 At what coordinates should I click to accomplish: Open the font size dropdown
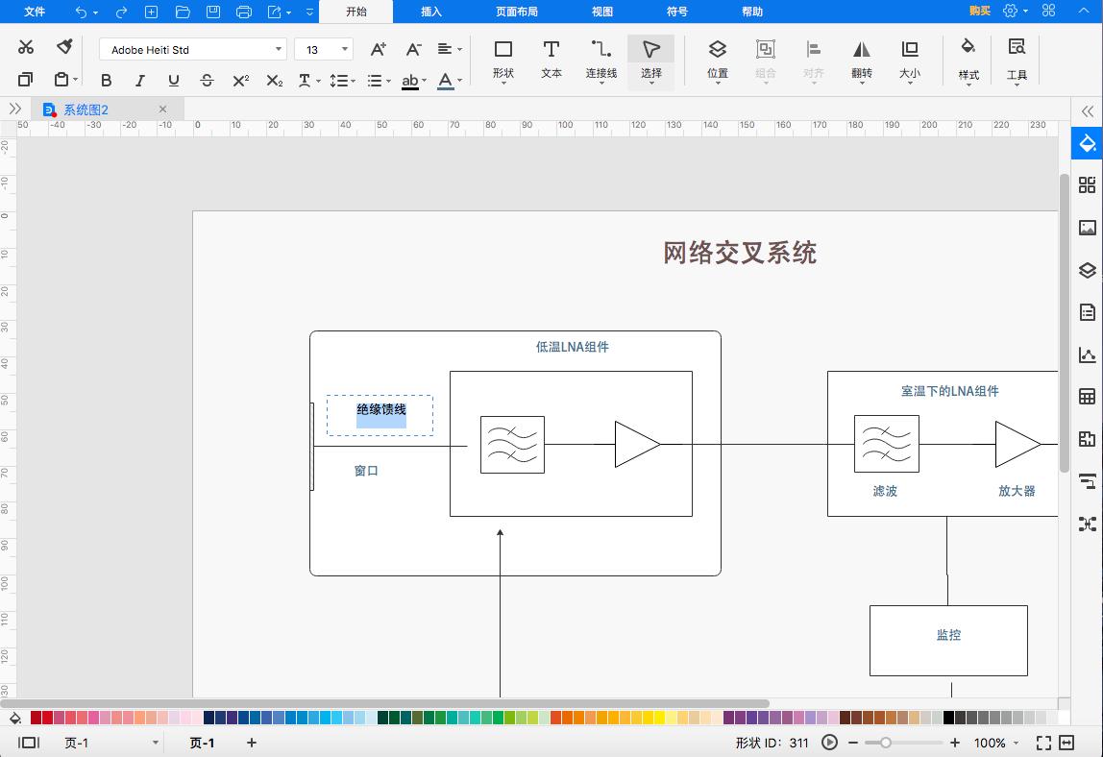(343, 48)
